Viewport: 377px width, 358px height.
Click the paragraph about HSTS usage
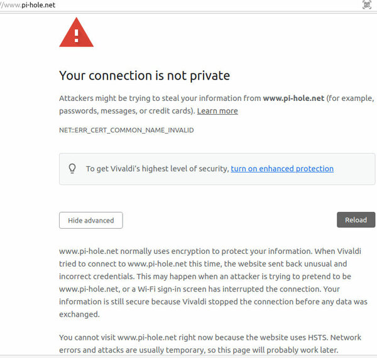tap(210, 344)
